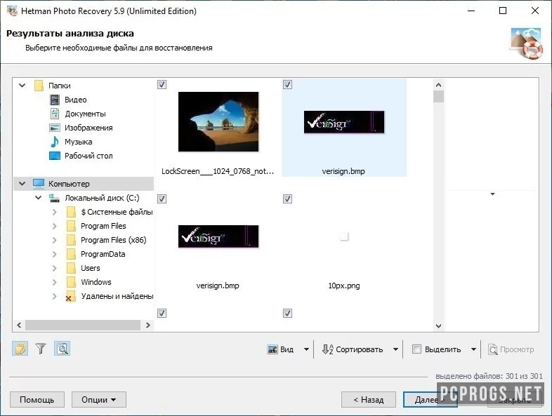The height and width of the screenshot is (416, 552).
Task: Toggle the third-row right file checkbox
Action: tap(287, 314)
